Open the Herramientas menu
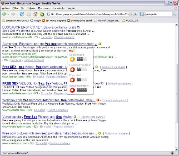The image size is (179, 156). pos(59,8)
